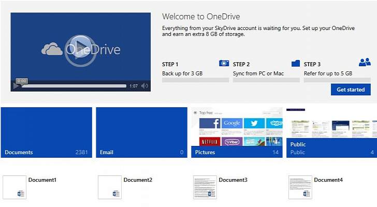
Task: Click the Step 3 progress bar
Action: click(x=337, y=80)
